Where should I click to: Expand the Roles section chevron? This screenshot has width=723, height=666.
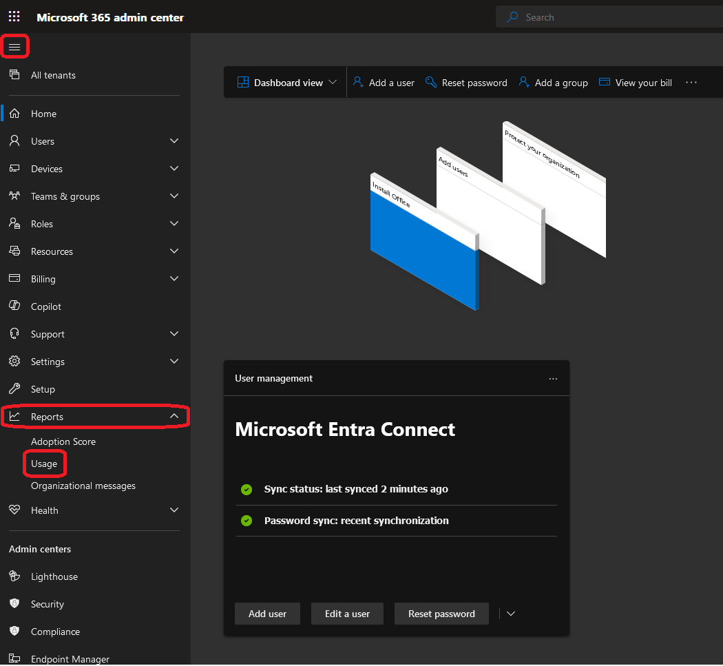tap(174, 223)
